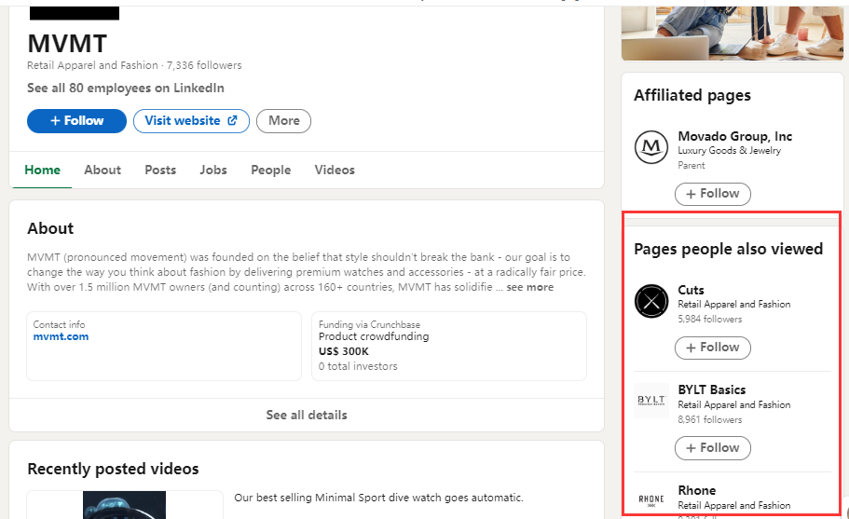Image resolution: width=849 pixels, height=519 pixels.
Task: Open the BYLT Basics logo
Action: (x=650, y=401)
